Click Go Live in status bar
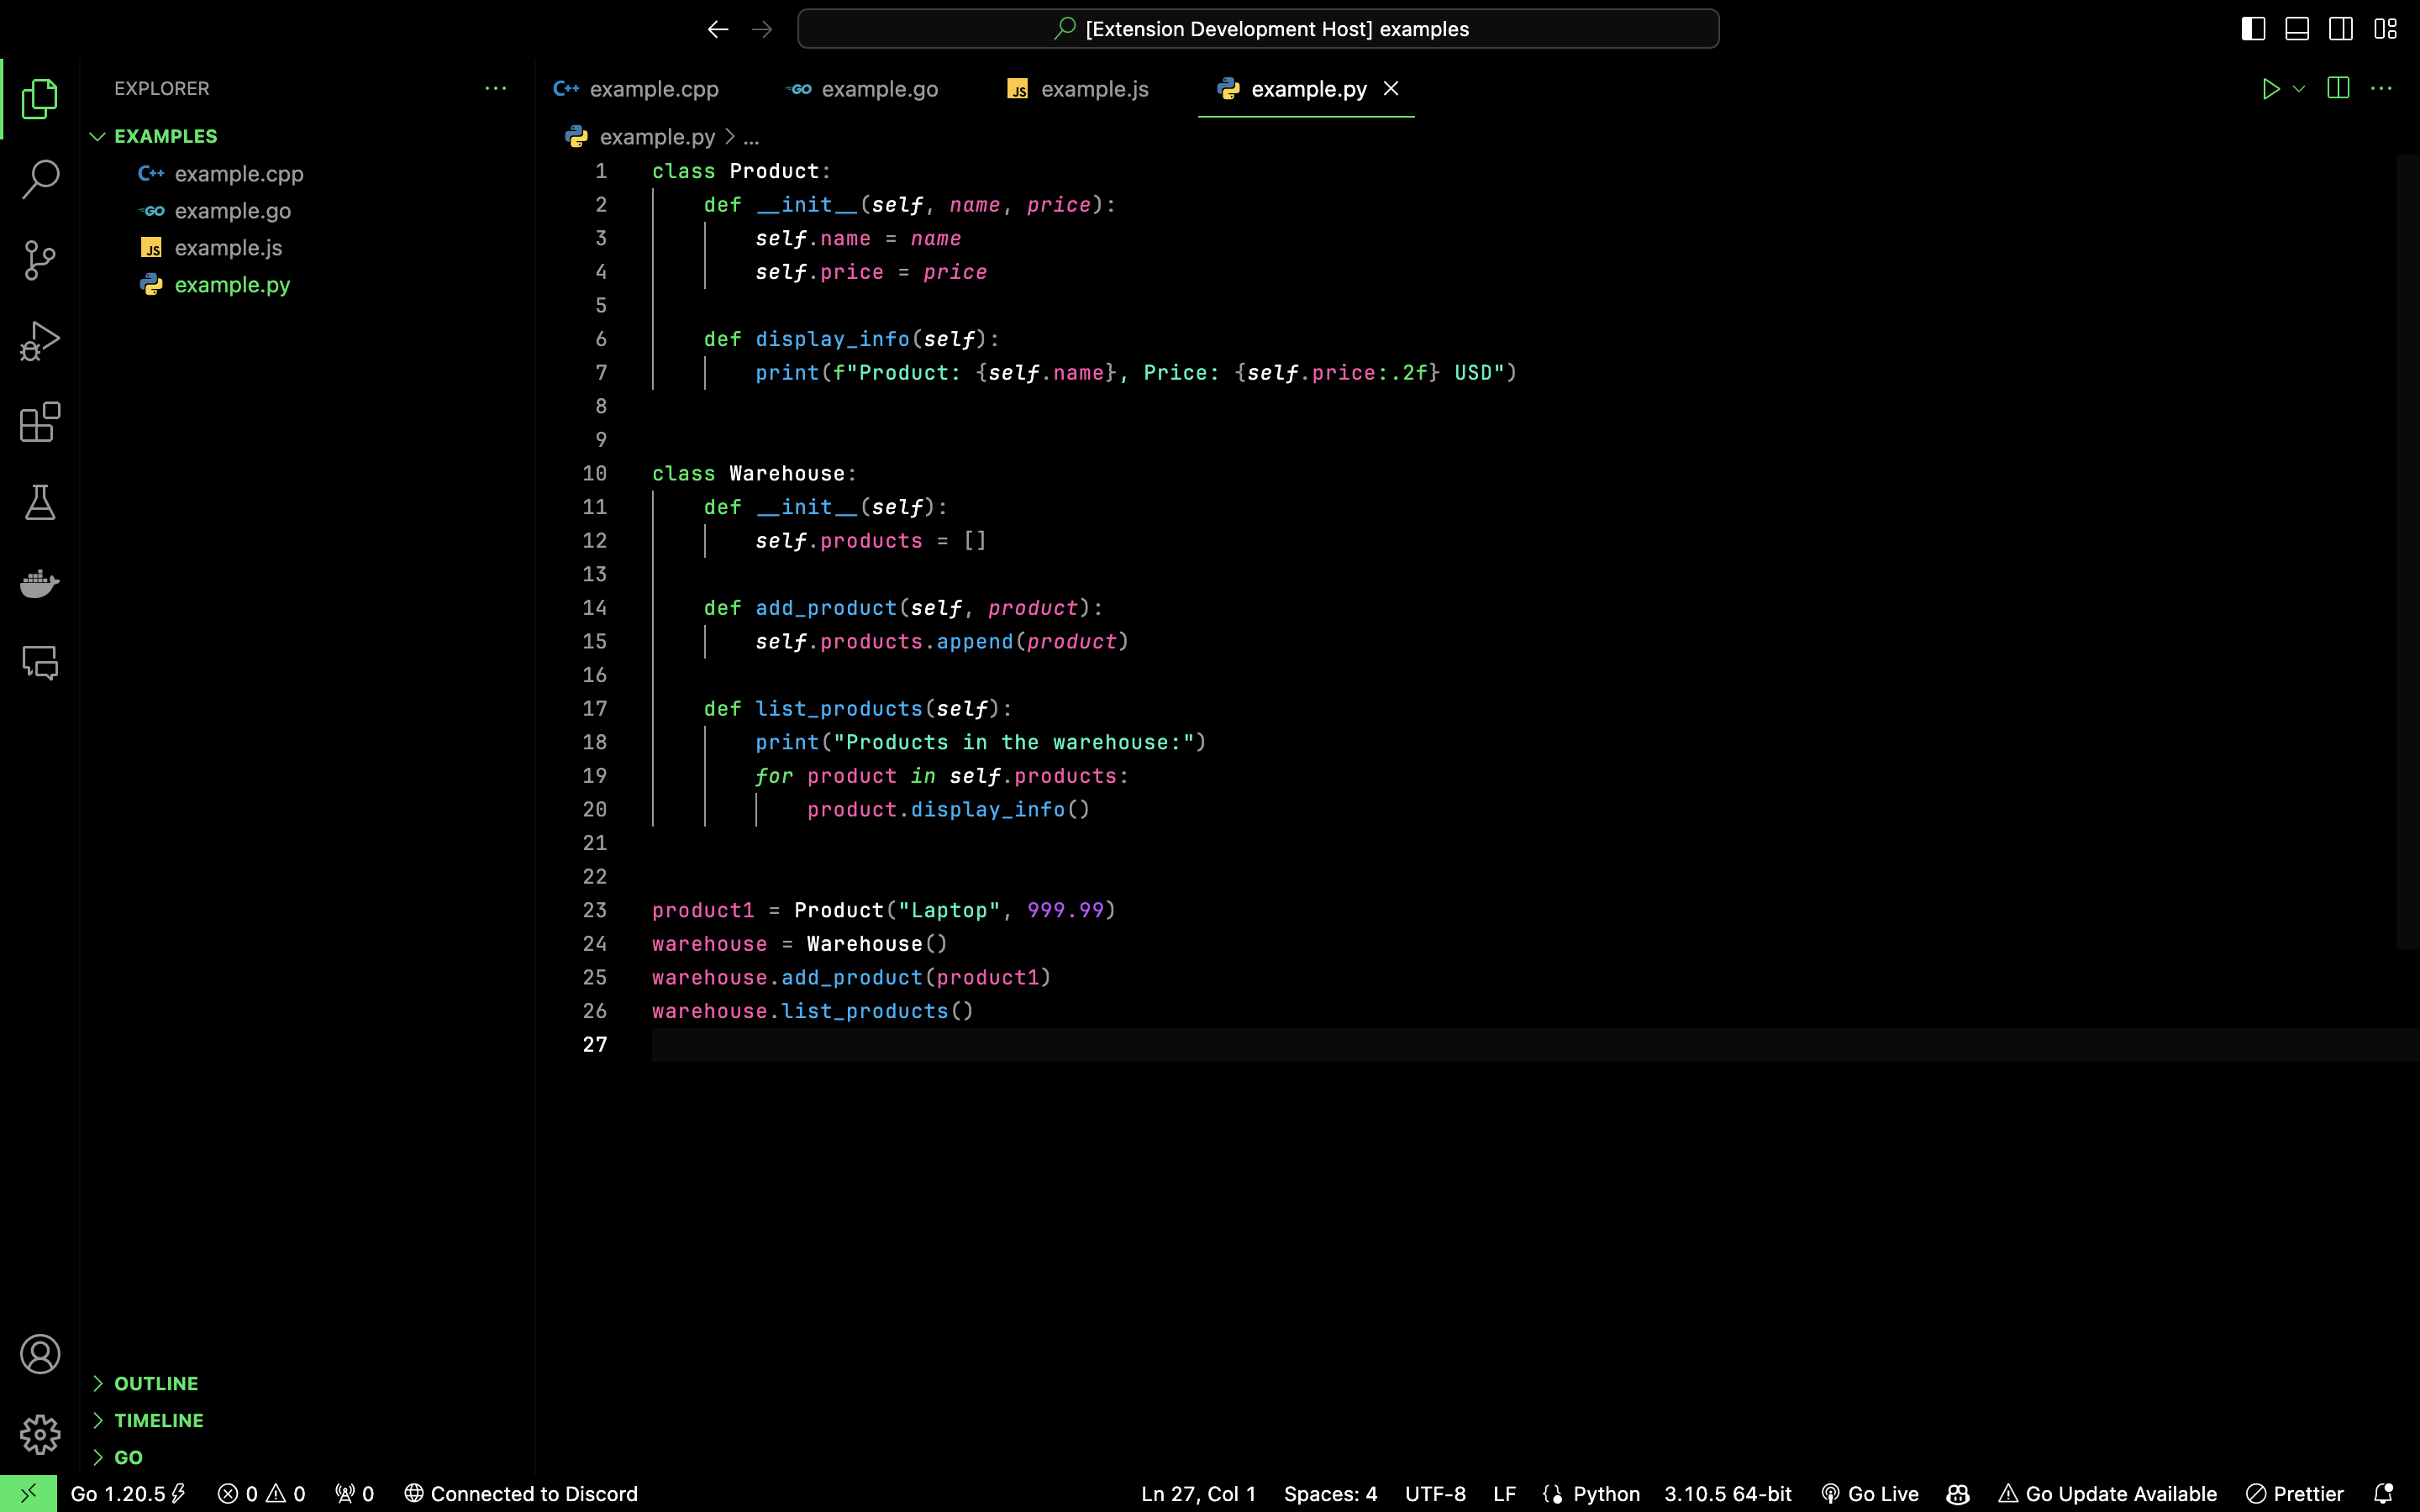The width and height of the screenshot is (2420, 1512). click(x=1870, y=1494)
